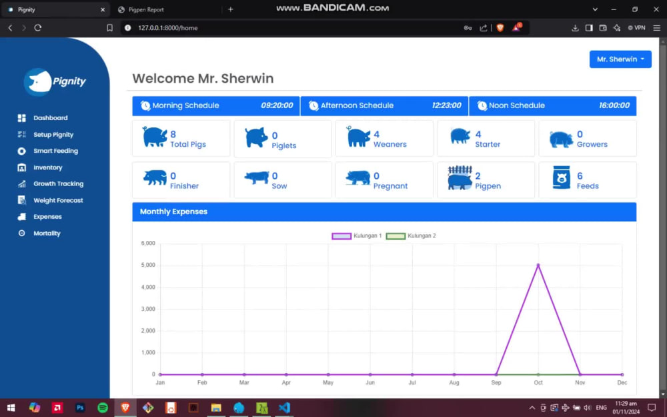Click the Finisher pig icon
The image size is (667, 417).
[x=155, y=177]
